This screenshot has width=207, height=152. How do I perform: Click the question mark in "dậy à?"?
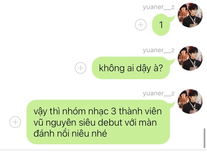tap(160, 68)
